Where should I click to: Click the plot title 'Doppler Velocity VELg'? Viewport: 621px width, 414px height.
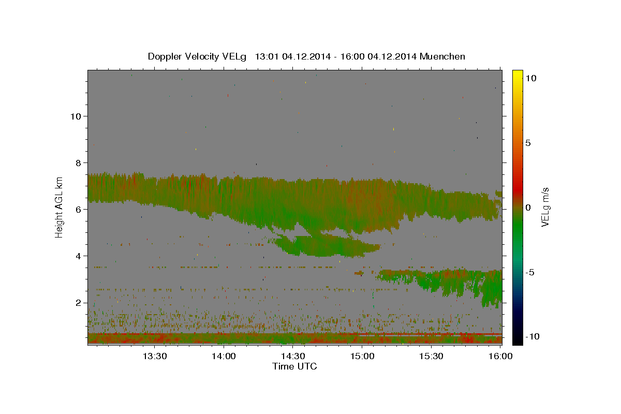(198, 56)
